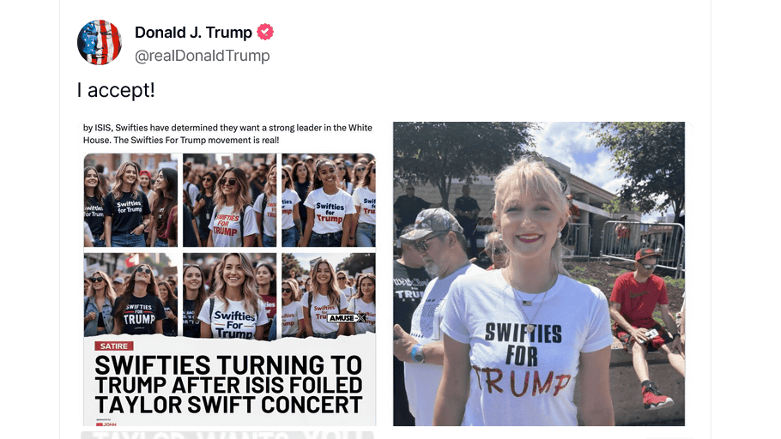Screen dimensions: 781x439
Task: Click the bottom-left collage photo
Action: tap(130, 295)
